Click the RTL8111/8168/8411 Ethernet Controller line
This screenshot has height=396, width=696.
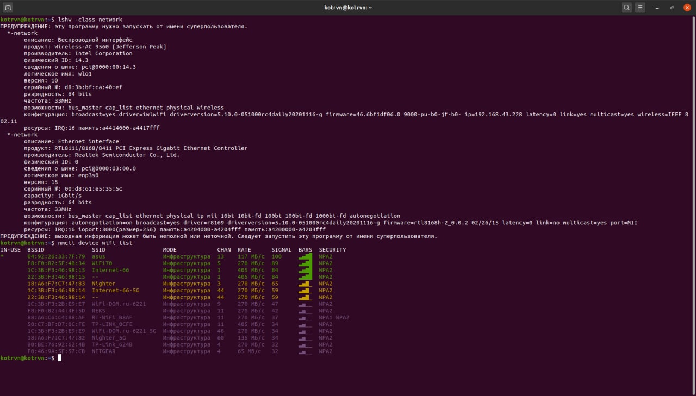point(135,148)
